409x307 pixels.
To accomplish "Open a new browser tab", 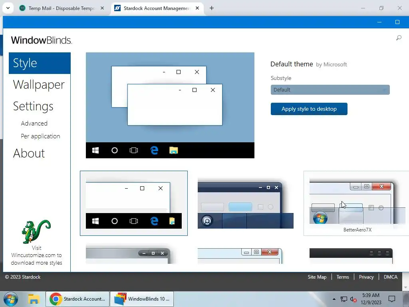I will point(212,8).
